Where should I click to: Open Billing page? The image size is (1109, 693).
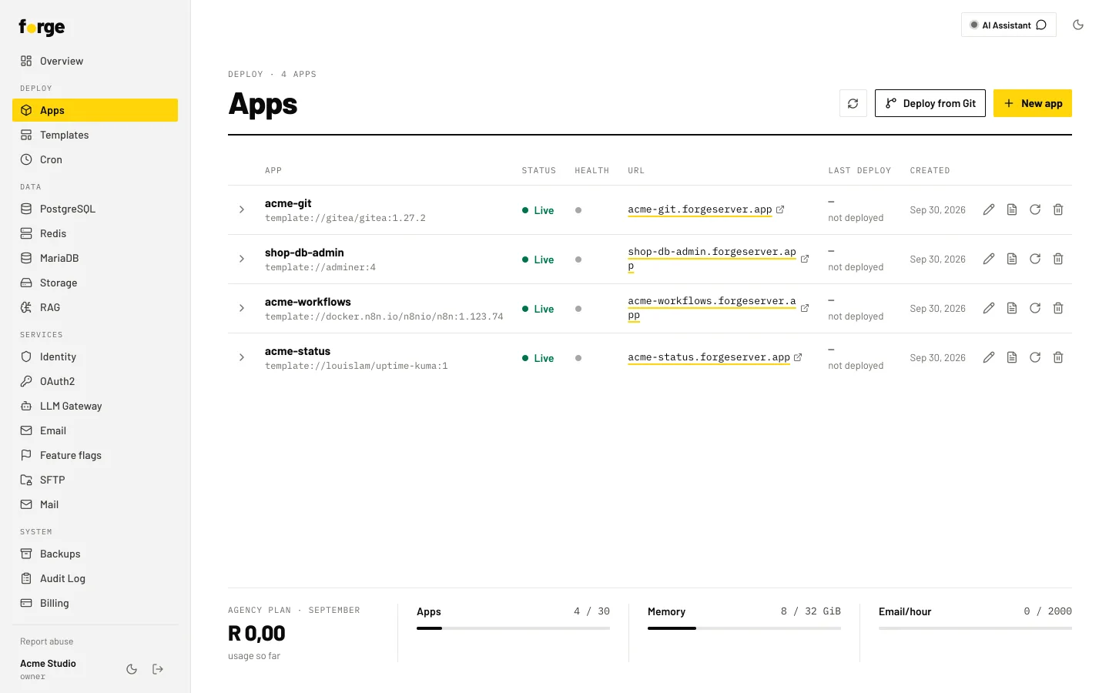(95, 603)
